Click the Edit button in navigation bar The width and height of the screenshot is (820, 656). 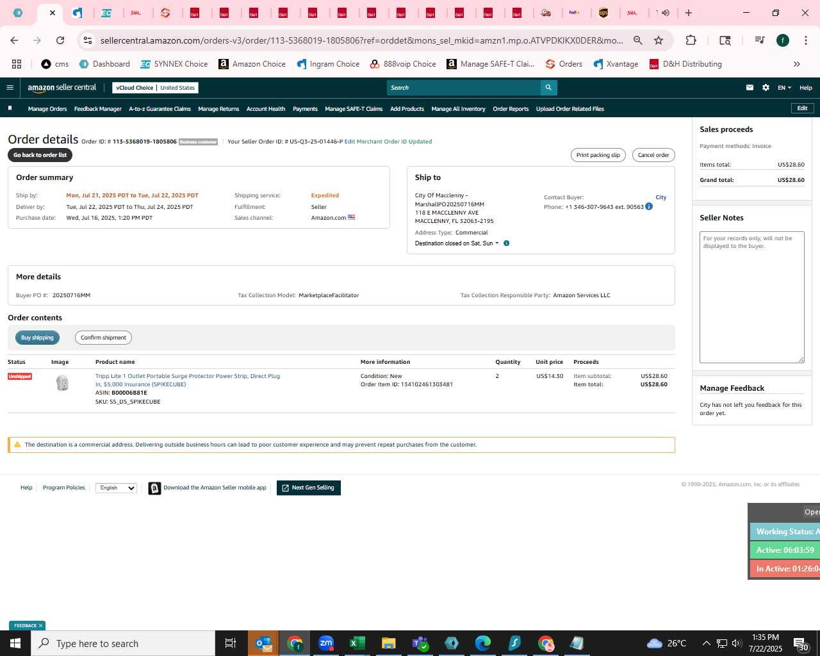pyautogui.click(x=802, y=108)
